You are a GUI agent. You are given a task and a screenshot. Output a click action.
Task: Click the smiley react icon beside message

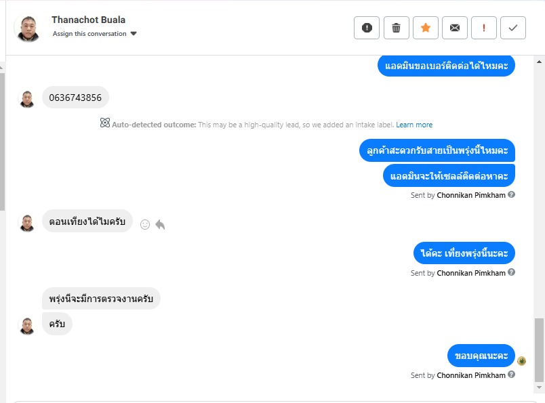(x=144, y=224)
